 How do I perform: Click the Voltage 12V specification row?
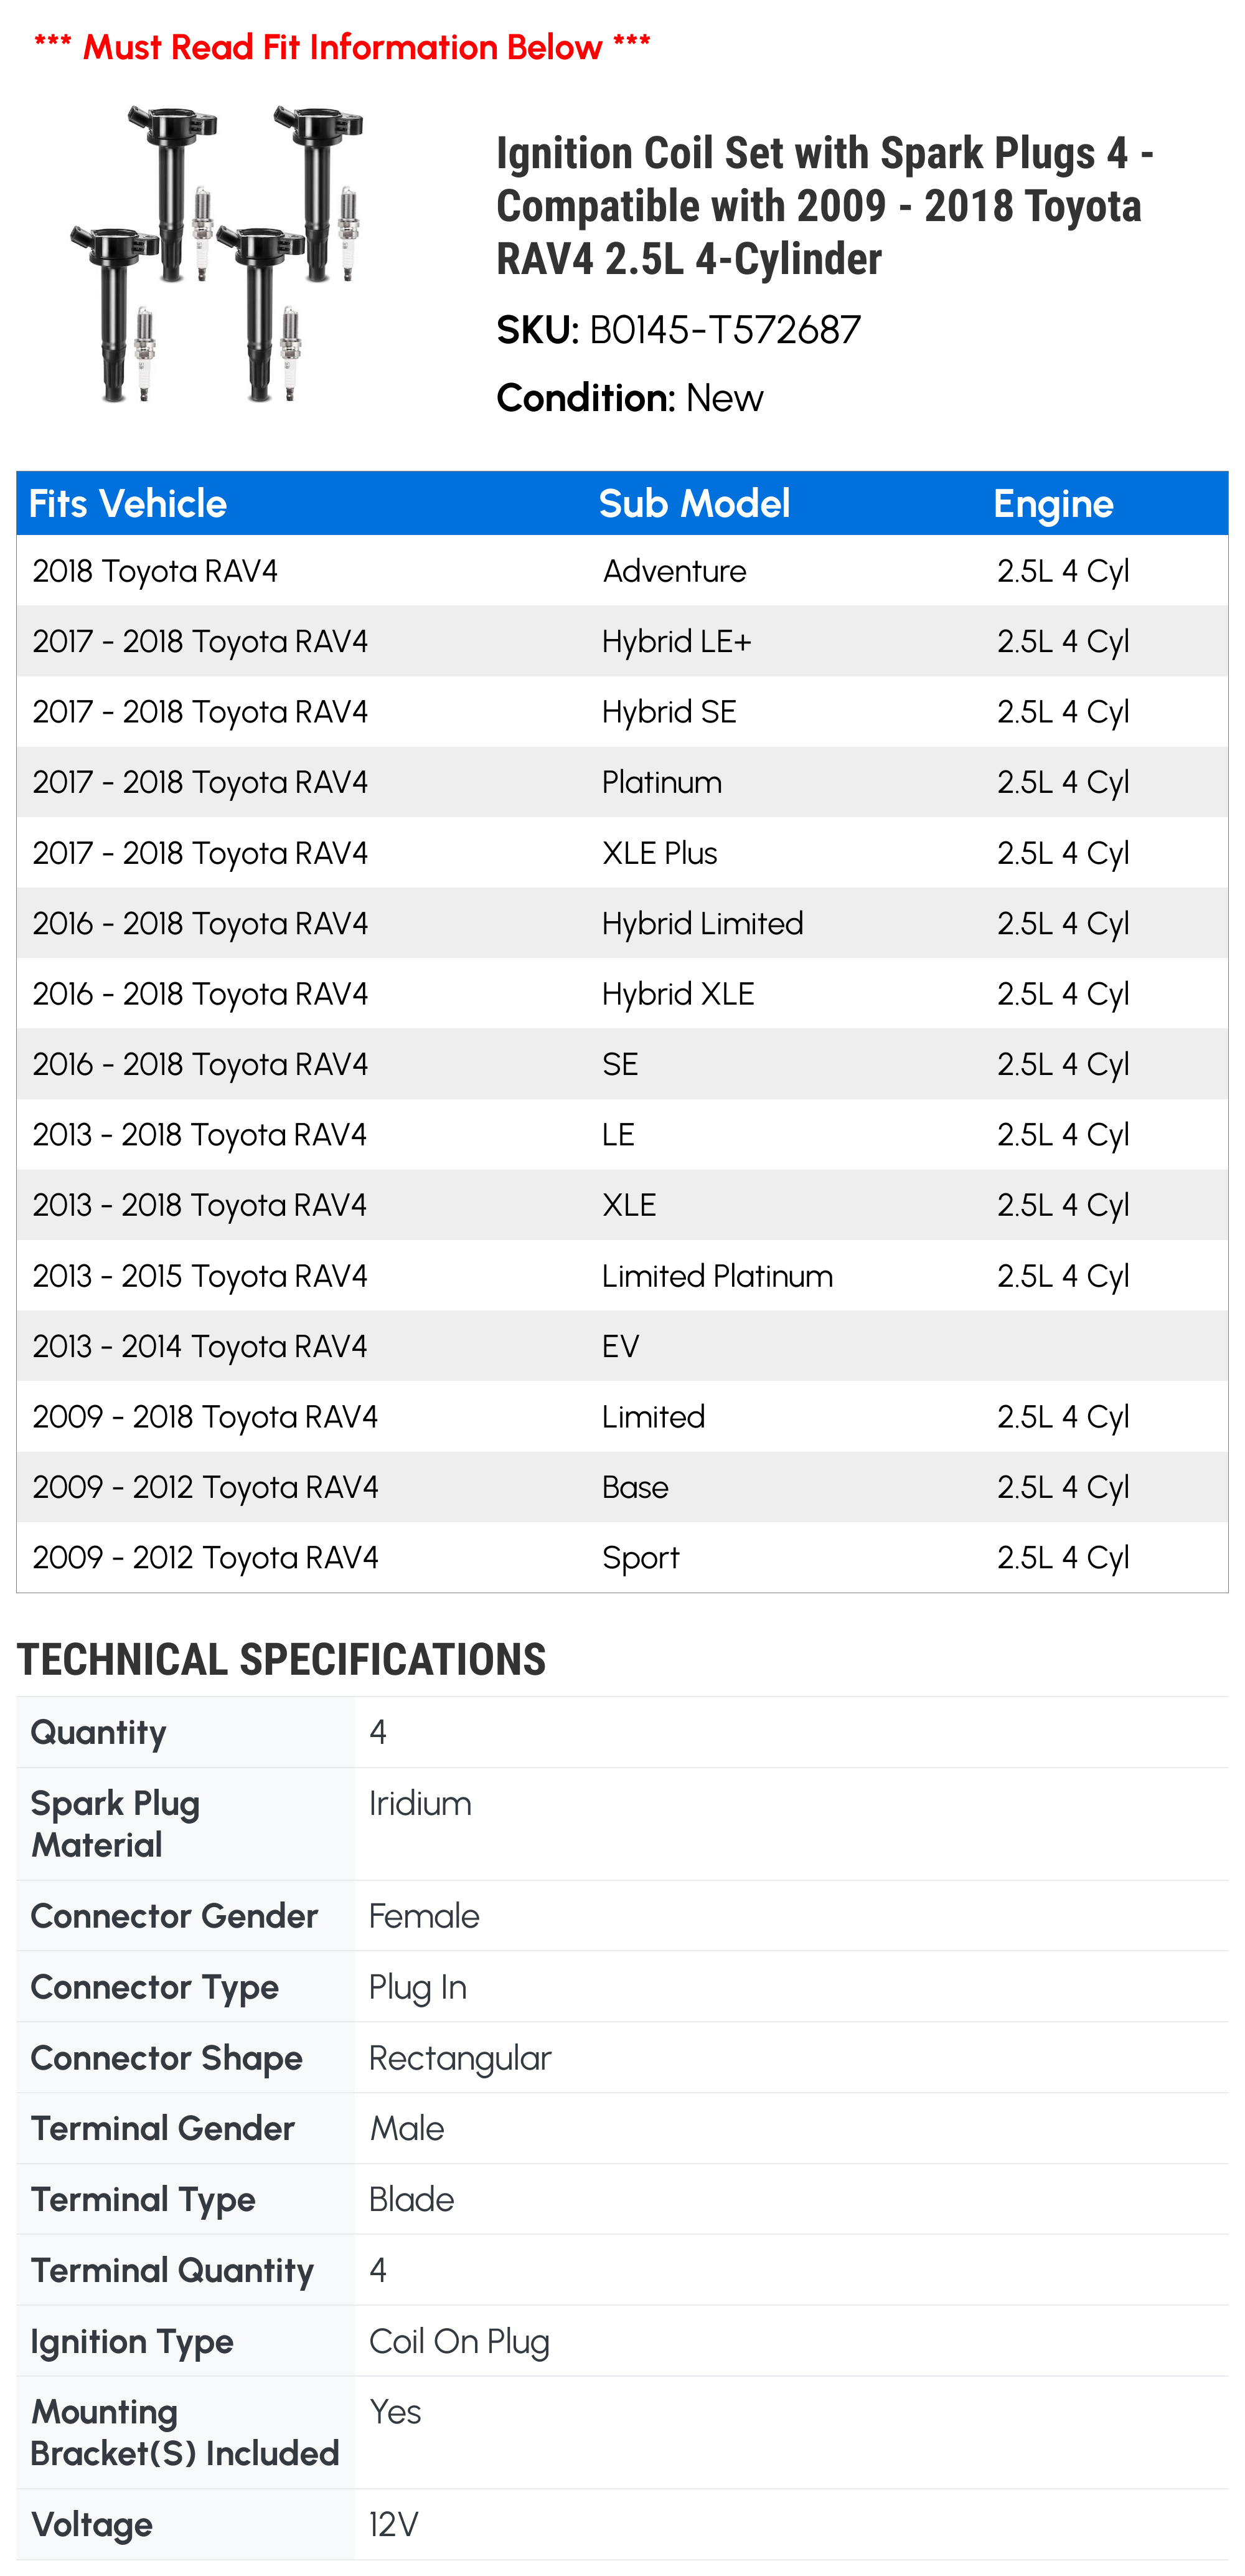(x=621, y=2524)
